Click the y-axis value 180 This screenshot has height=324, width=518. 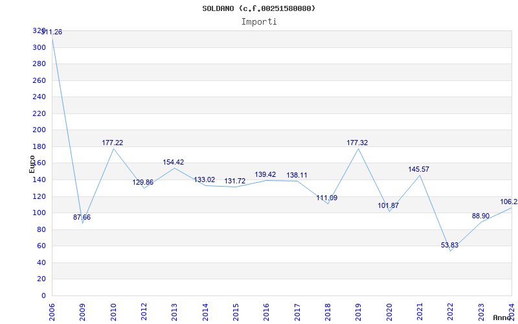pos(39,146)
